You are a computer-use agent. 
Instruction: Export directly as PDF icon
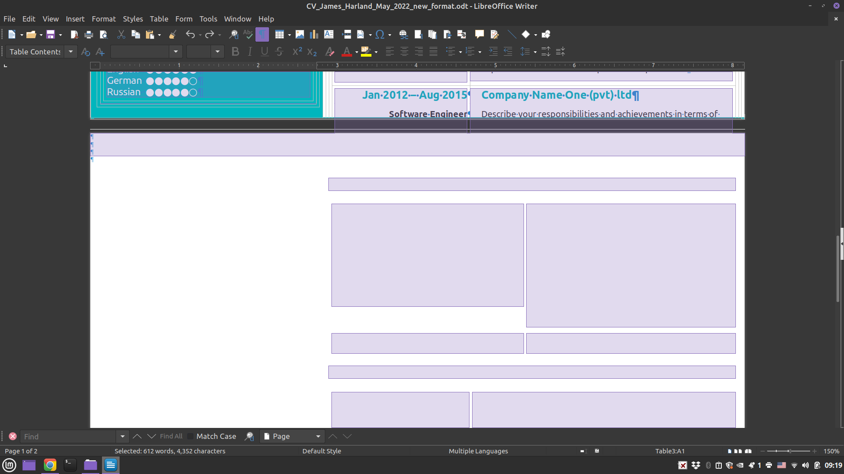click(74, 34)
